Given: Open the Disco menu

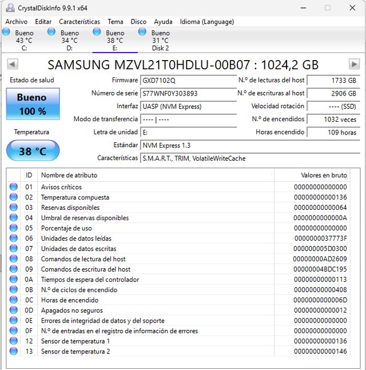Looking at the screenshot, I should click(138, 22).
